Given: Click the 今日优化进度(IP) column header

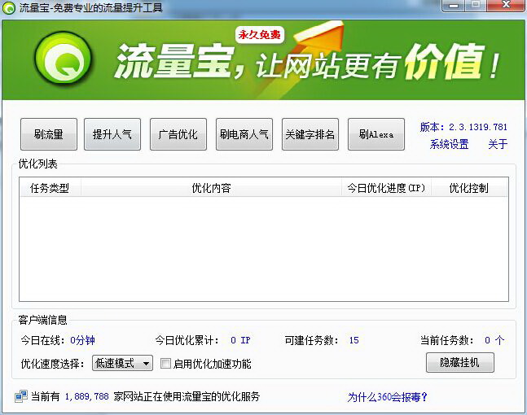Looking at the screenshot, I should (x=386, y=188).
